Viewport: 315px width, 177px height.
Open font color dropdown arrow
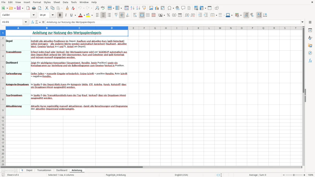pyautogui.click(x=84, y=15)
